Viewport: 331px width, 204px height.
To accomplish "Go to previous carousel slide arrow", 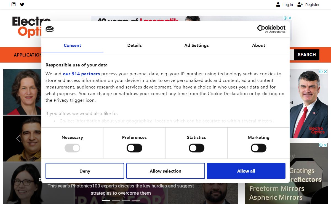I will coord(18,138).
